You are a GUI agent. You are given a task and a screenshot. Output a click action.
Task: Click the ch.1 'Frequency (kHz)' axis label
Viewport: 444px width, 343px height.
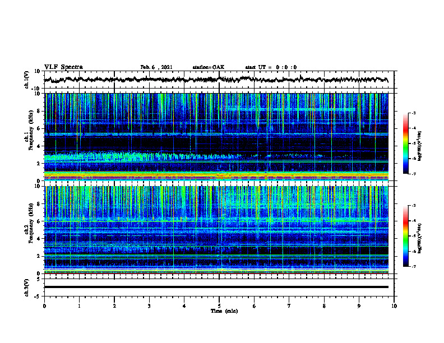click(x=31, y=131)
